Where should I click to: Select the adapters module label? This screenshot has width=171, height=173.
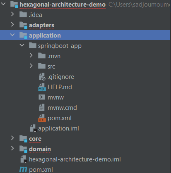(x=41, y=25)
